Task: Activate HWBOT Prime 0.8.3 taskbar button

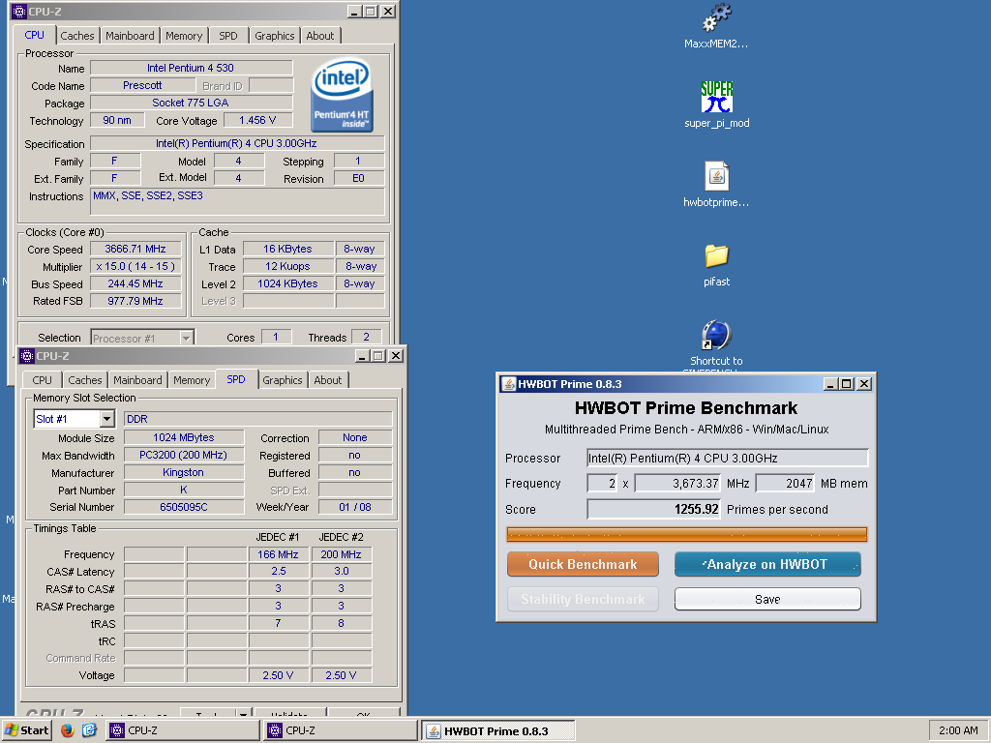Action: pos(497,731)
